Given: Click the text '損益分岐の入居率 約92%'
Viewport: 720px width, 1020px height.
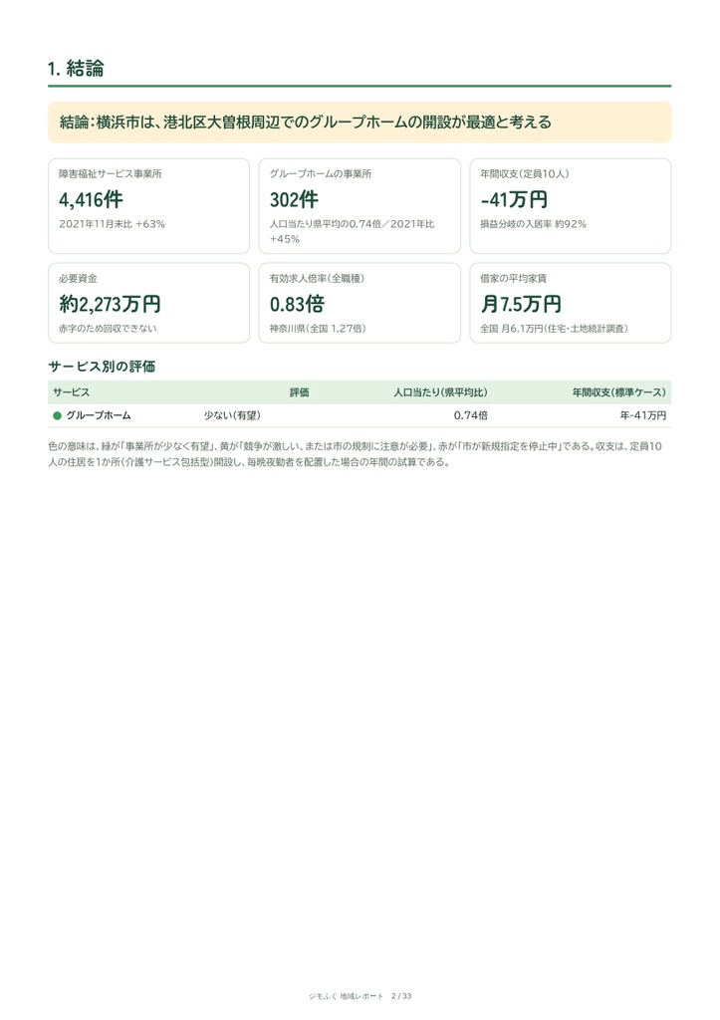Looking at the screenshot, I should pos(534,224).
